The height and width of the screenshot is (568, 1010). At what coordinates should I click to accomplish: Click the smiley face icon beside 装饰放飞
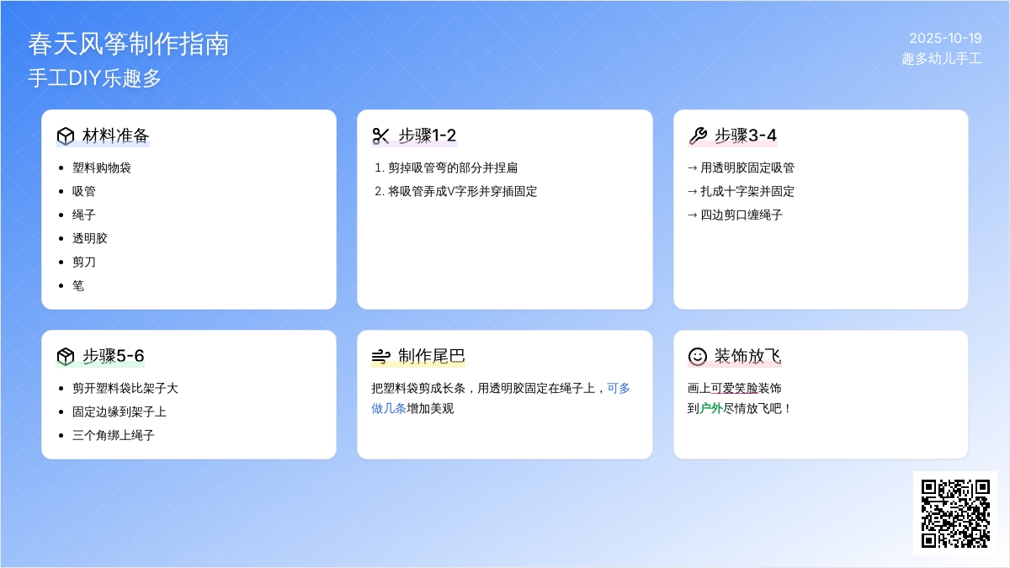click(x=698, y=356)
